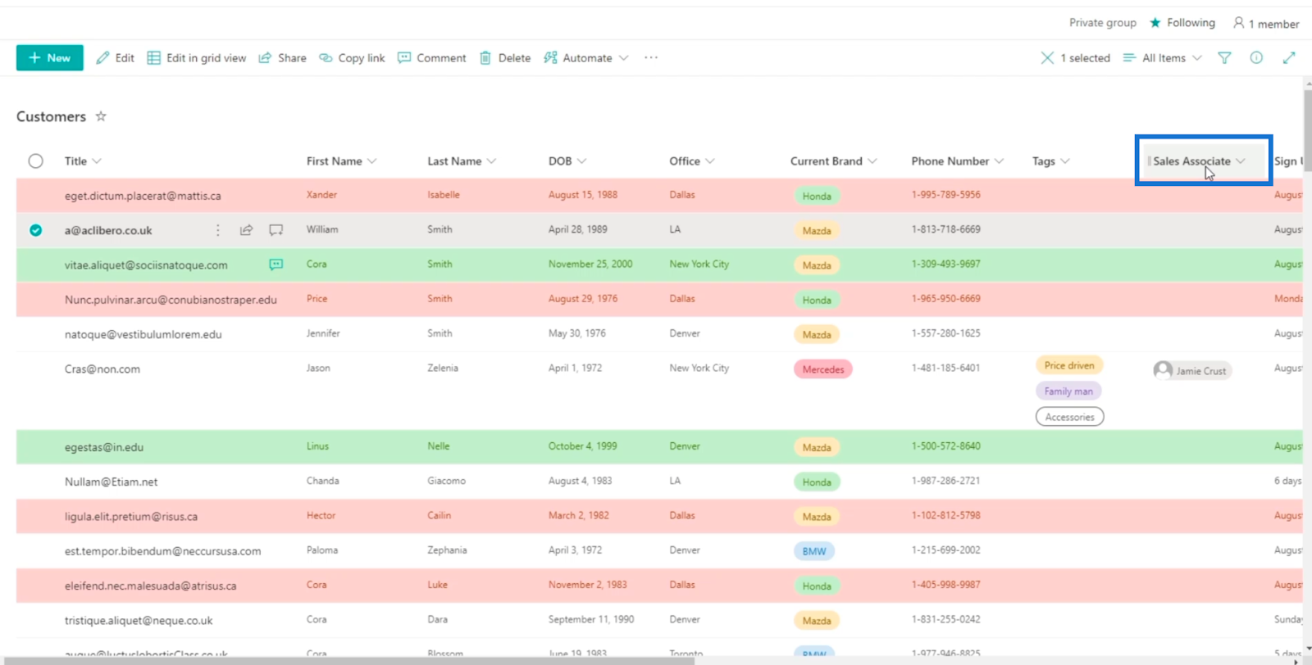This screenshot has width=1312, height=665.
Task: Click the vertical scrollbar thumb
Action: click(1308, 131)
